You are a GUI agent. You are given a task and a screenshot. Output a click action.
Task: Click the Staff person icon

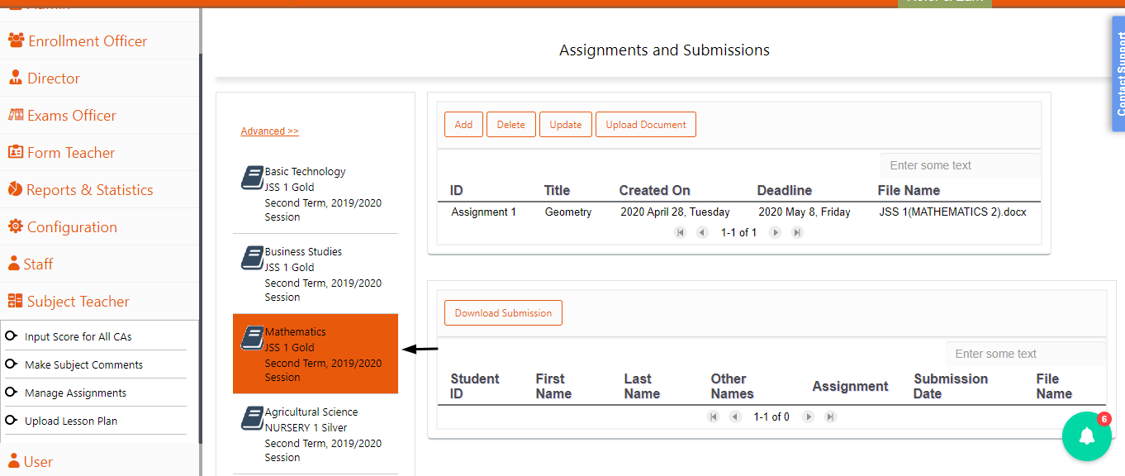14,264
